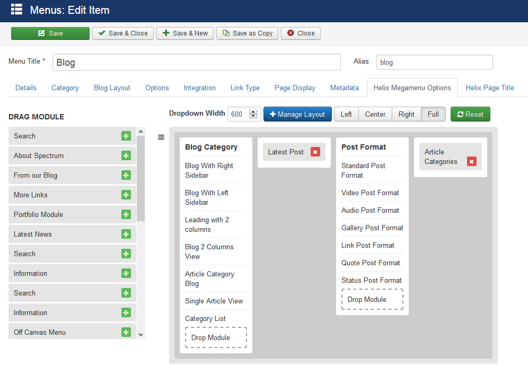
Task: Click the move icon on Latest News module
Action: 126,234
